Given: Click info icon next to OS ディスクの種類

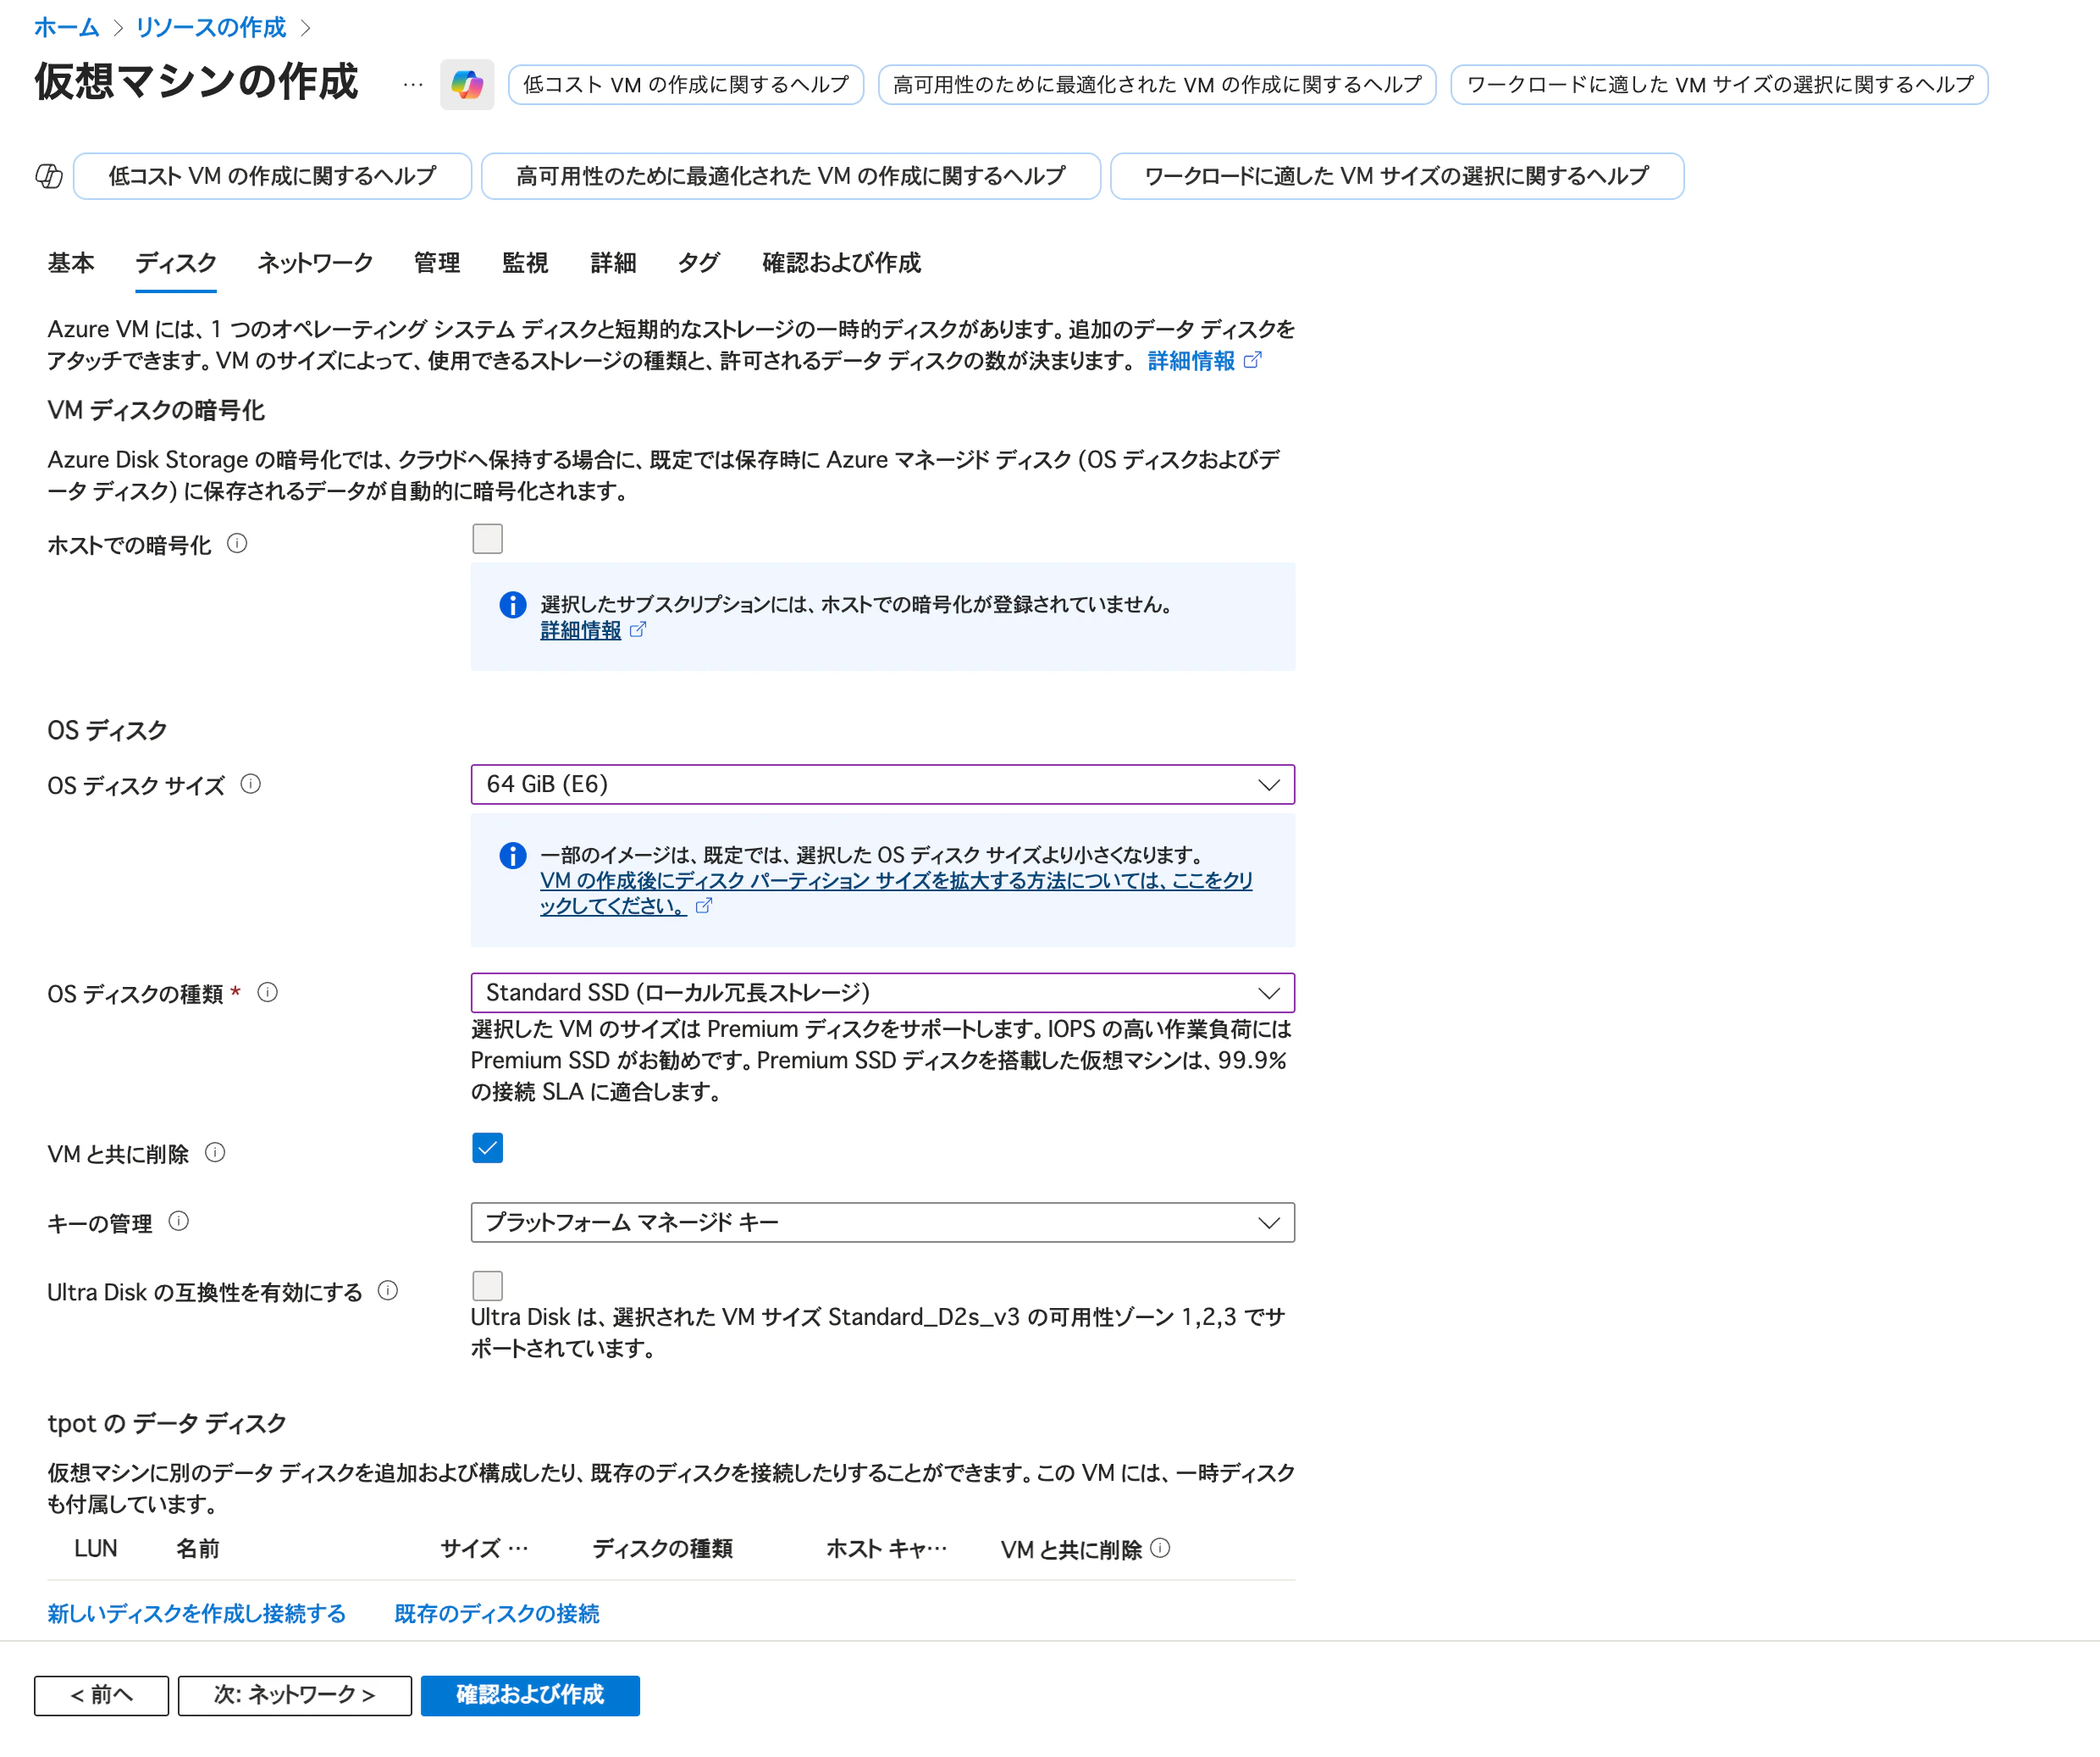Looking at the screenshot, I should 268,993.
